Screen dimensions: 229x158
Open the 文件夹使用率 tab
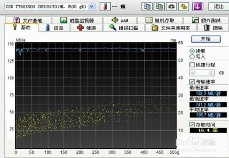click(171, 28)
